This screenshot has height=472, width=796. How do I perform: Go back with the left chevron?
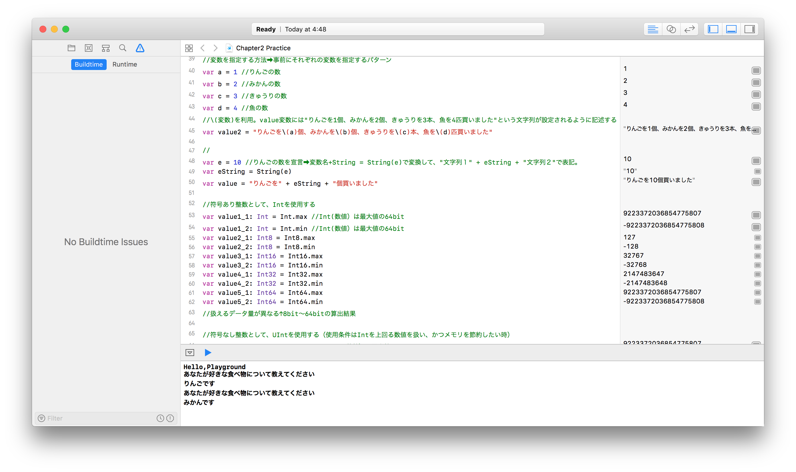[x=202, y=48]
